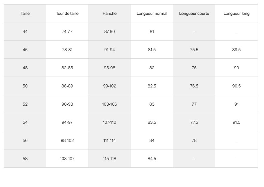Click size 50 row label
This screenshot has width=264, height=187.
pos(25,86)
